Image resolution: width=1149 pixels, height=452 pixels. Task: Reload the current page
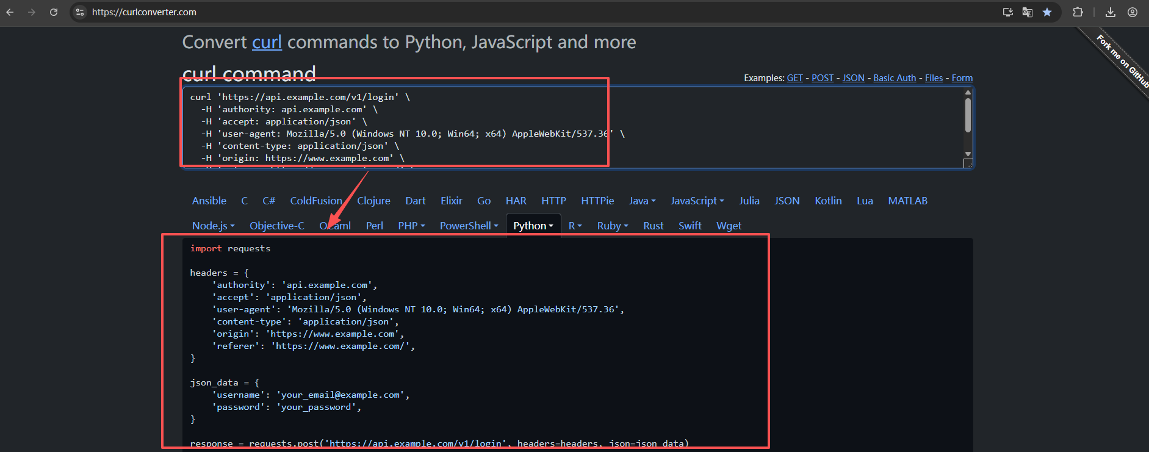click(x=54, y=12)
